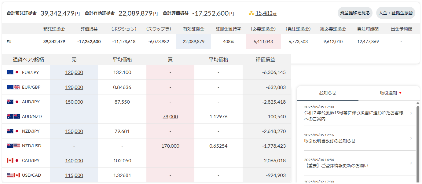Expand the 取引説明書改訂 notice chevron
This screenshot has height=184, width=422.
(411, 138)
